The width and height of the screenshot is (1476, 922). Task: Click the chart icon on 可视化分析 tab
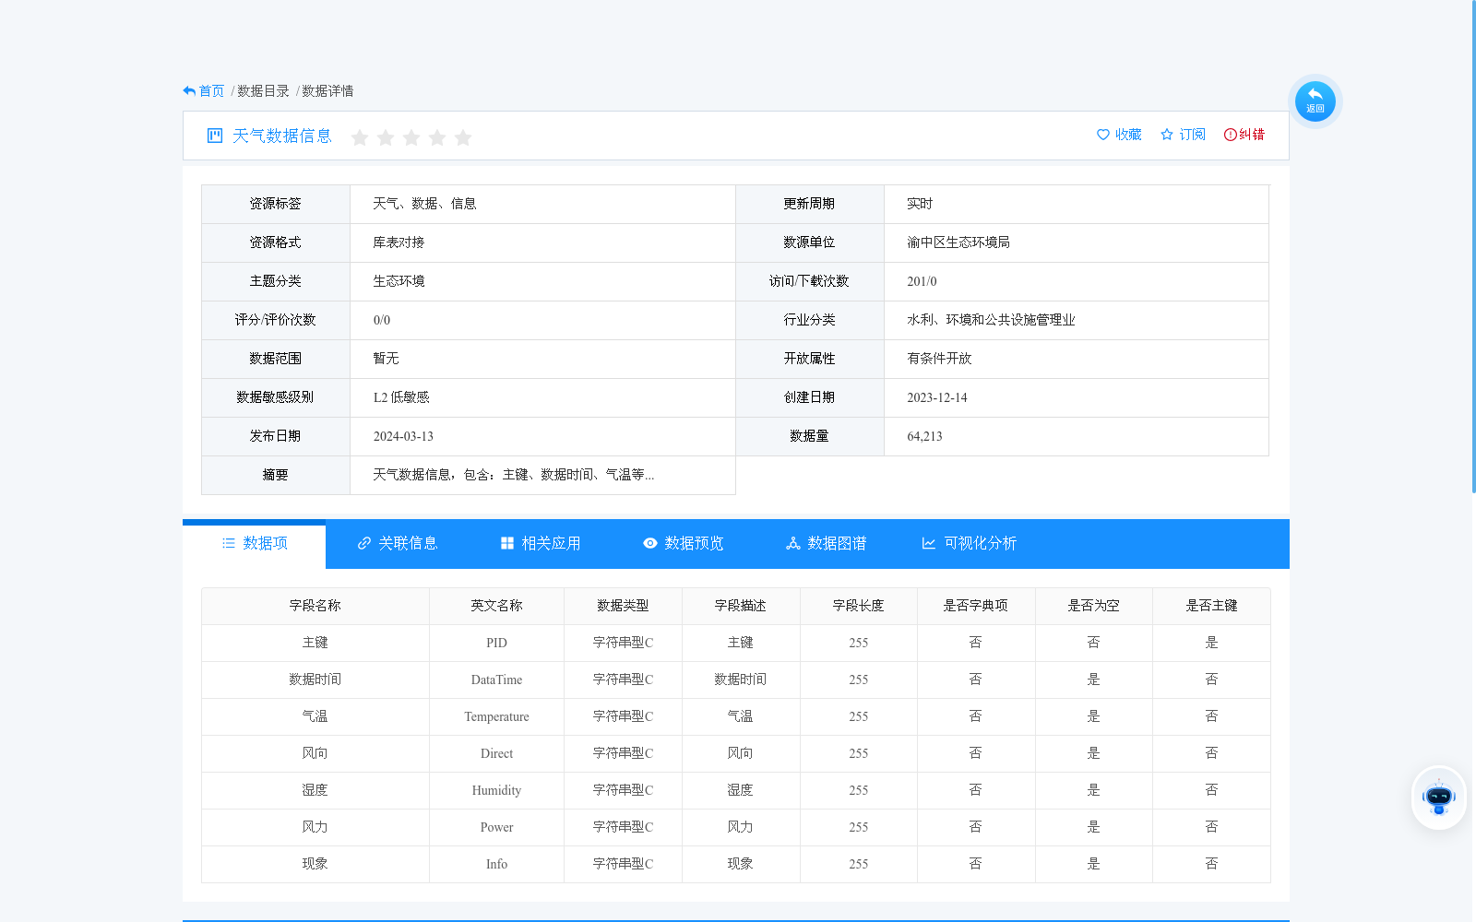point(929,544)
